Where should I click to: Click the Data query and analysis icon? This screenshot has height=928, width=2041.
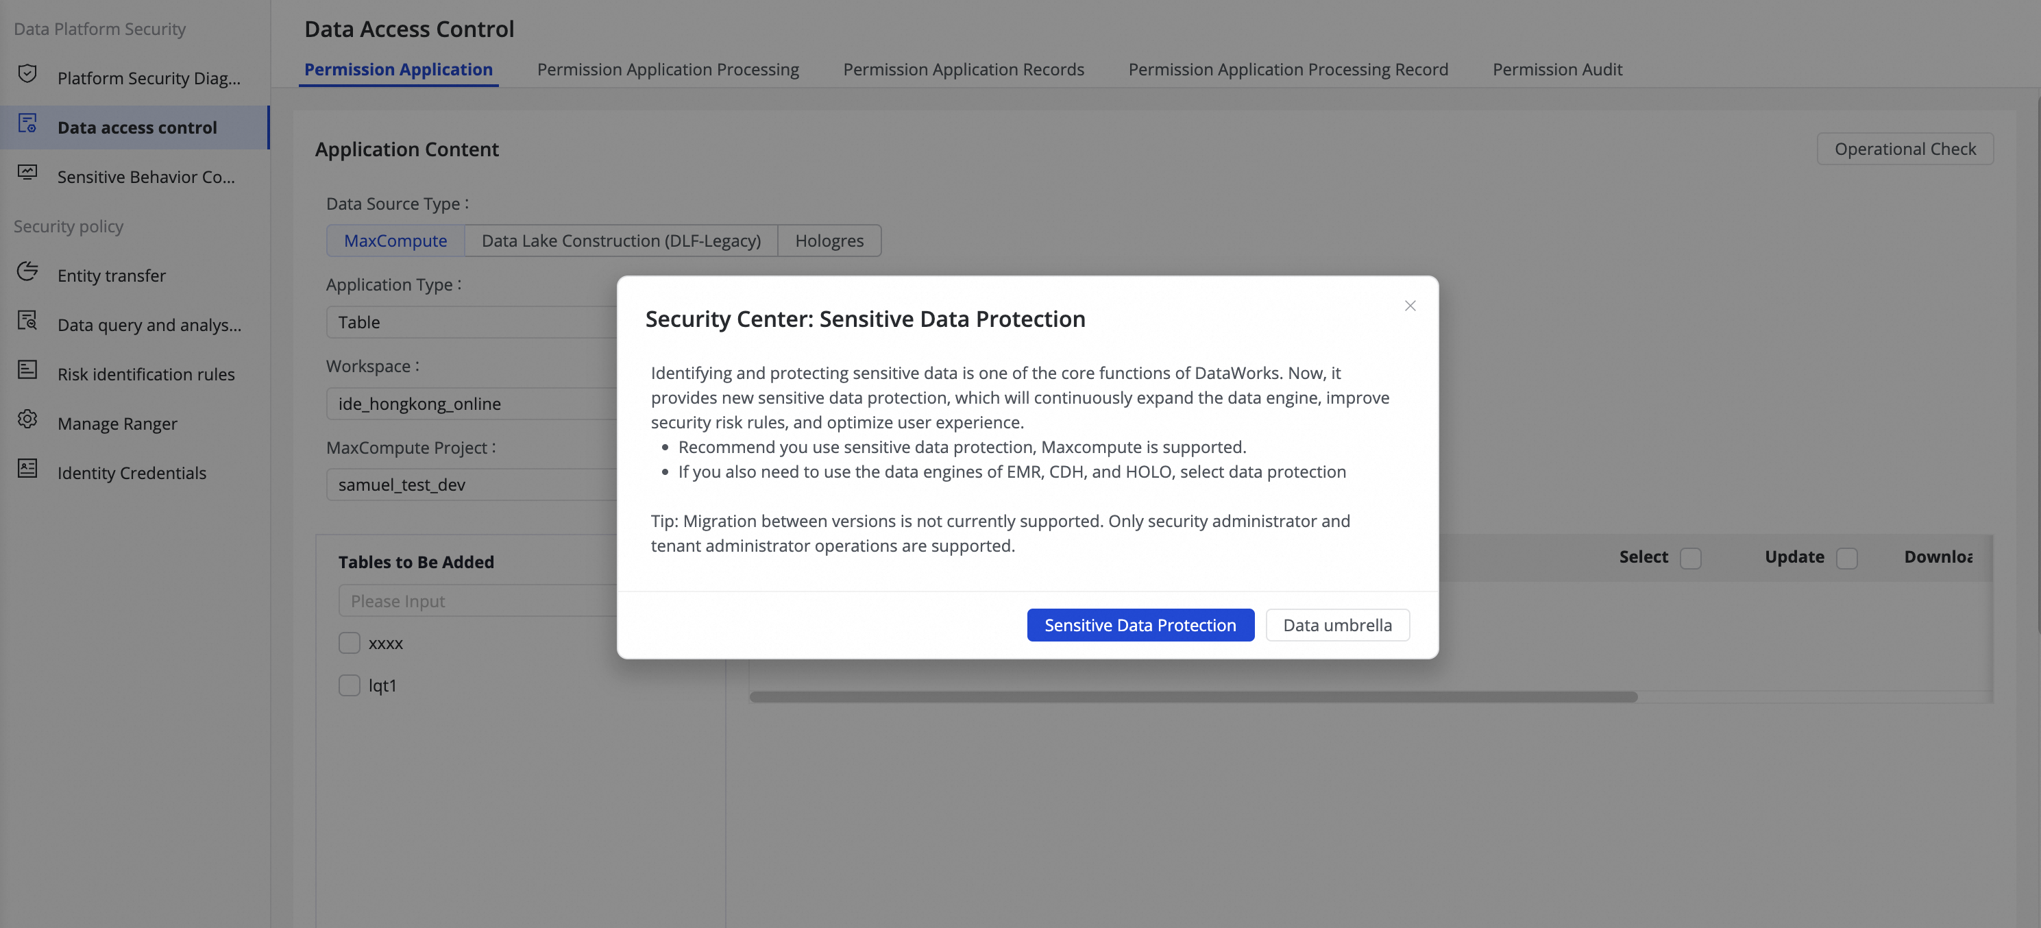pyautogui.click(x=27, y=321)
